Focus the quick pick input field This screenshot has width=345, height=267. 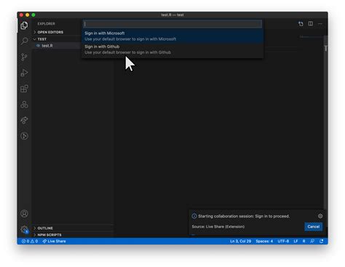[172, 24]
